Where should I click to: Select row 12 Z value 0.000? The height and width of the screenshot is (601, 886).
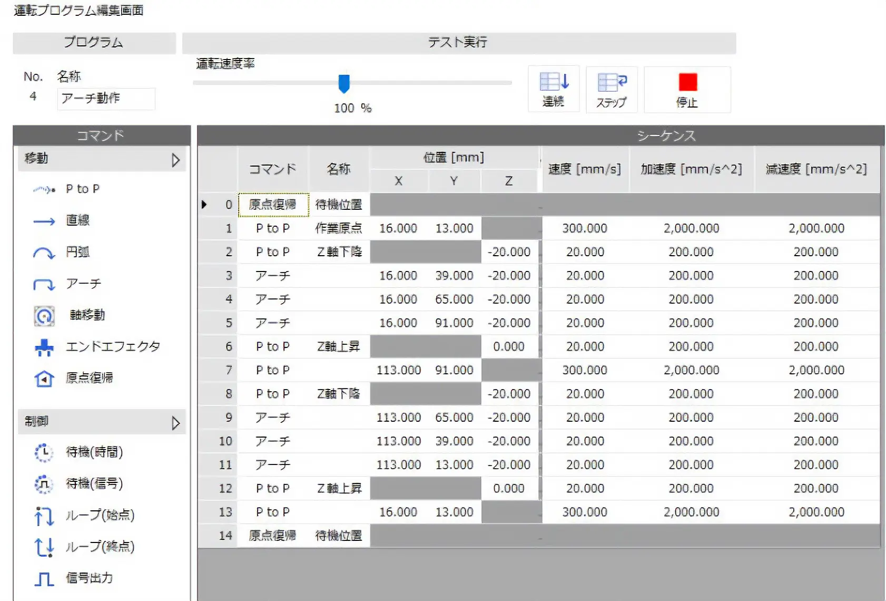click(x=509, y=489)
